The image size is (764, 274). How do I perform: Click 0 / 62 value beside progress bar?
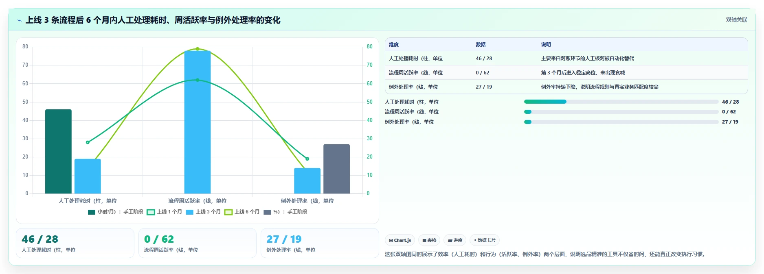tap(729, 112)
